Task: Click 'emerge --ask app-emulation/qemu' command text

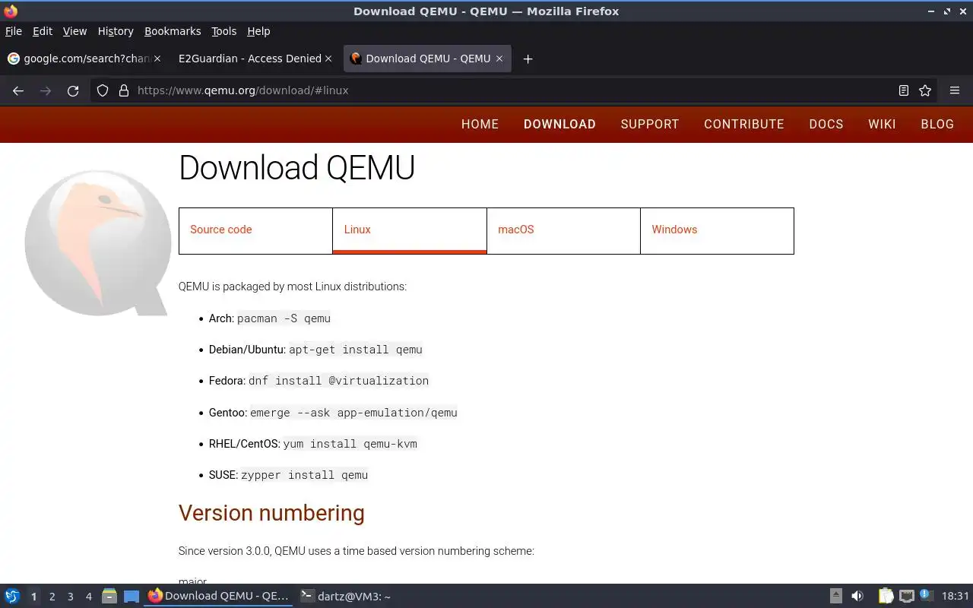Action: [x=353, y=413]
